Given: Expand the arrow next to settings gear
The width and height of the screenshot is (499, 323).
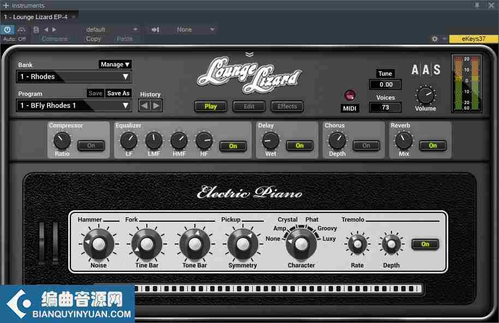Looking at the screenshot, I should click(444, 39).
